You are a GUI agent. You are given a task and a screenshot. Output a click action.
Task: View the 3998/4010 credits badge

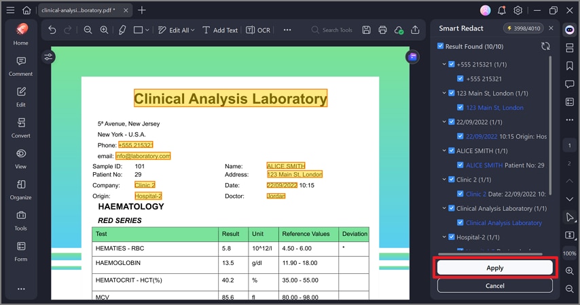(524, 28)
